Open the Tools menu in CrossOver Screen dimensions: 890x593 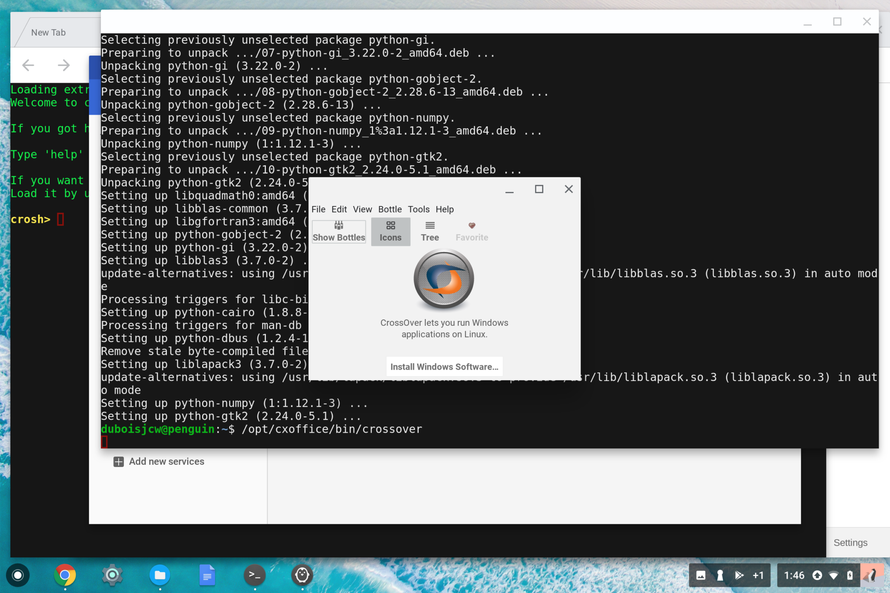click(418, 209)
